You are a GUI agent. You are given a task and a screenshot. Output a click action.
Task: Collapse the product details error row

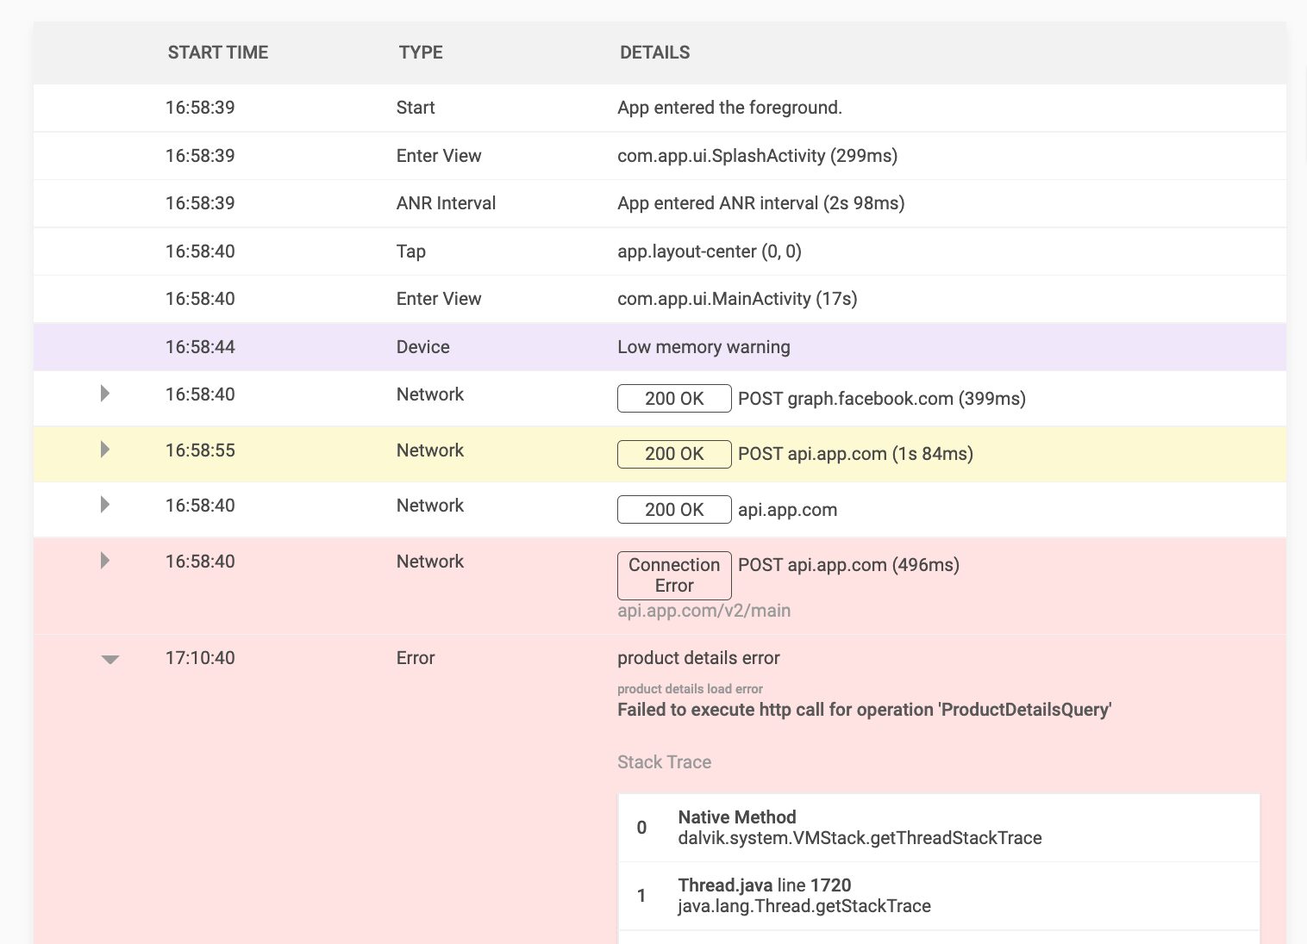109,659
